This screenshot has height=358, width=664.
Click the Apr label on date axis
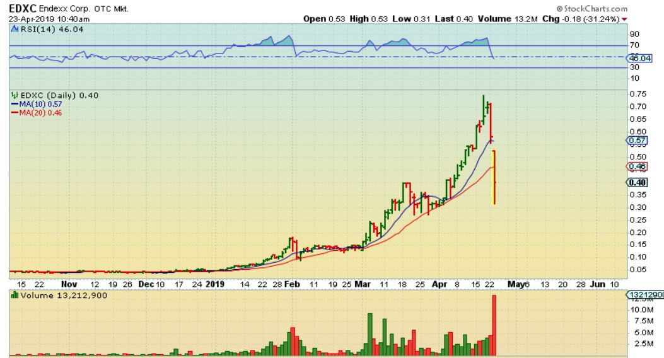440,284
